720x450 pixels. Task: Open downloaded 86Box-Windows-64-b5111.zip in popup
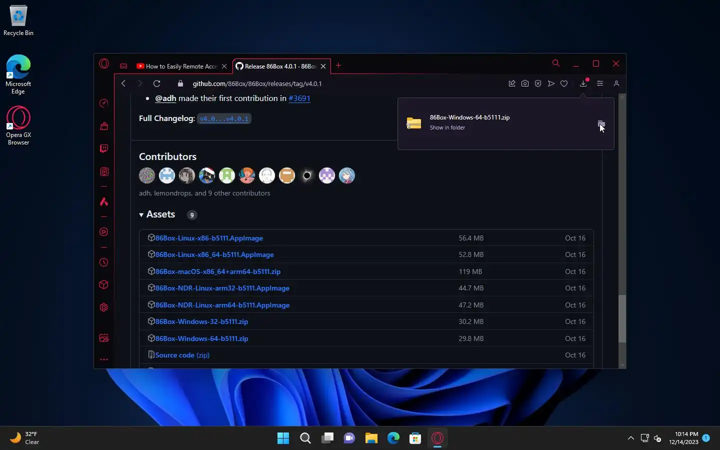tap(469, 117)
